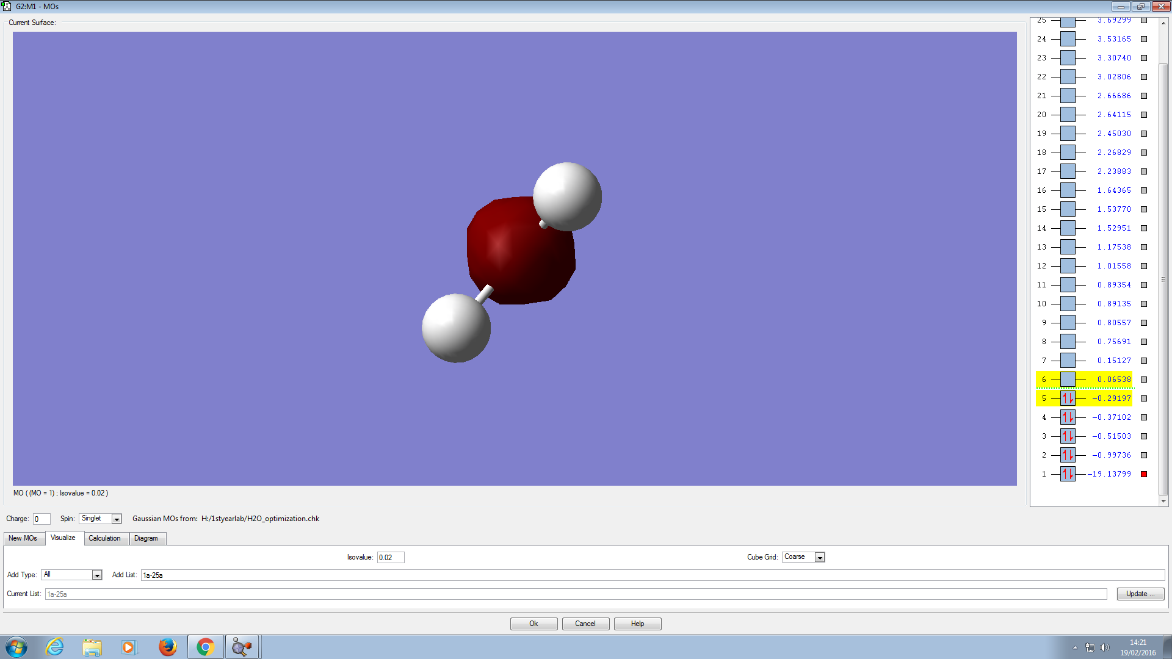
Task: Click the orbital 6 LUMO energy level box
Action: [x=1068, y=380]
